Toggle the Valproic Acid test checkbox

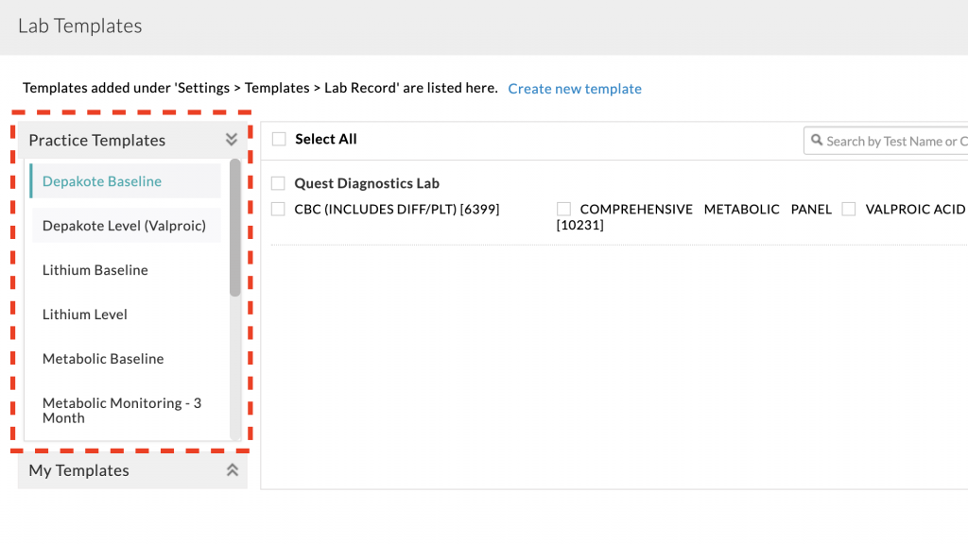(x=849, y=209)
